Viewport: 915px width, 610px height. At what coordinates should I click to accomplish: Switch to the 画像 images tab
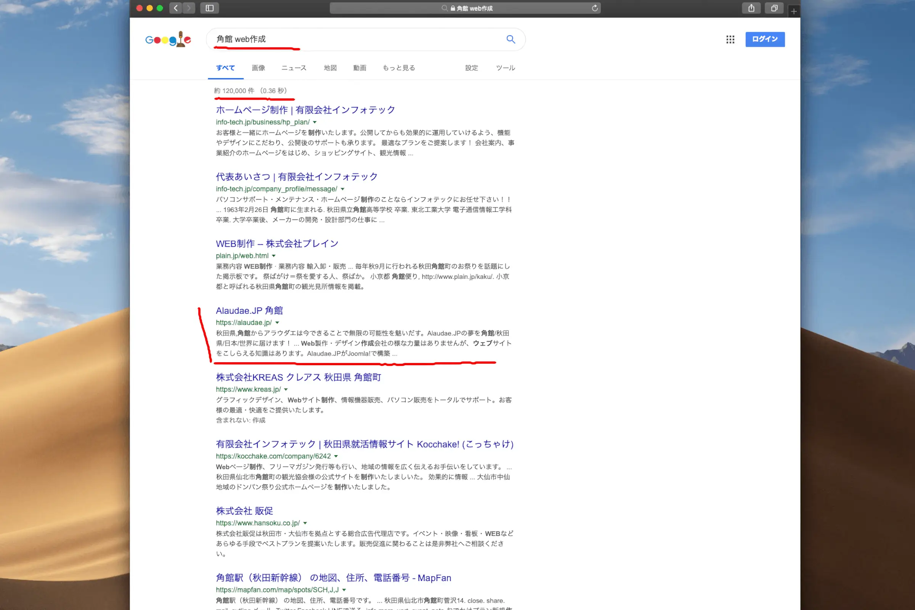[x=258, y=68]
